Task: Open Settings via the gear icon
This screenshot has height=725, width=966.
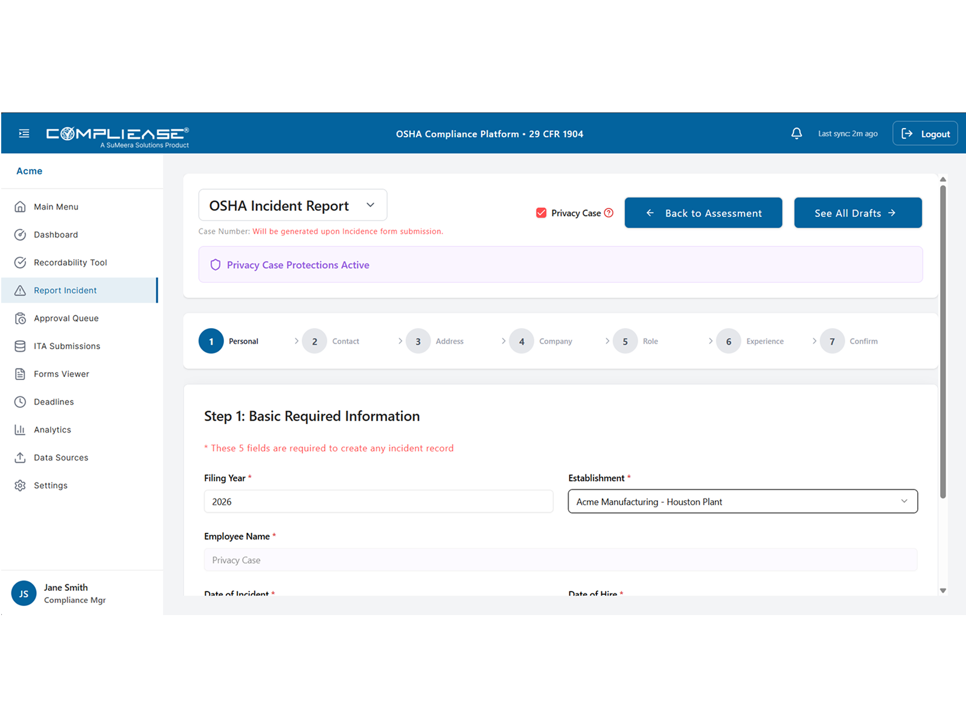Action: point(20,486)
